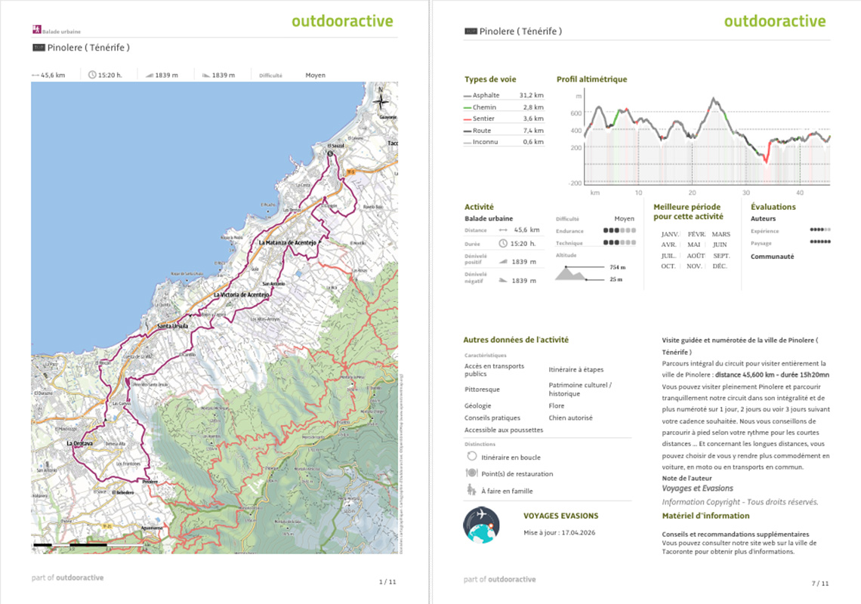Click the 'Santa Úrsula' map label
This screenshot has height=604, width=861.
[173, 326]
